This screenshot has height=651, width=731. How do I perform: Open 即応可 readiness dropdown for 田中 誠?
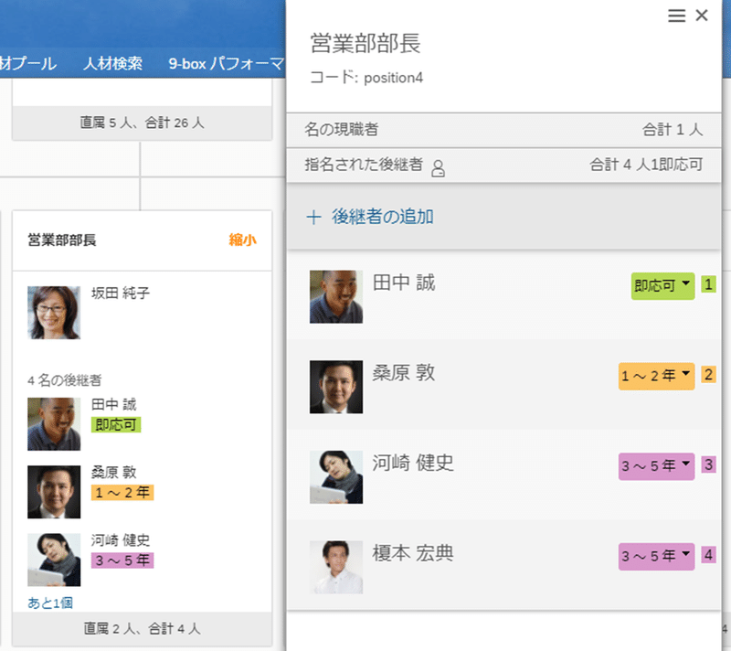point(662,286)
